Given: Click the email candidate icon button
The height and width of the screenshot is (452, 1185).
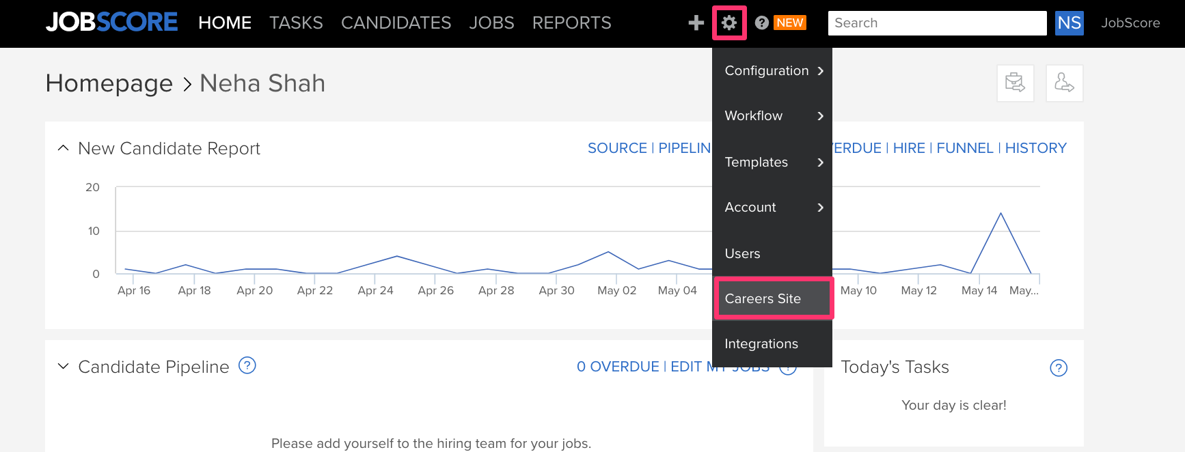Looking at the screenshot, I should click(1015, 83).
